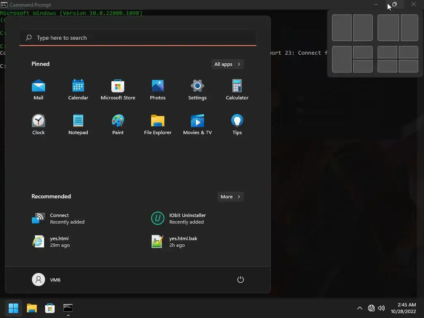Viewport: 424px width, 318px height.
Task: Open recent file yes.html
Action: [51, 242]
